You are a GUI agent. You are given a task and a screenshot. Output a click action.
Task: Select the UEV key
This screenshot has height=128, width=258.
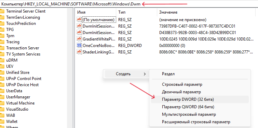tap(10, 66)
